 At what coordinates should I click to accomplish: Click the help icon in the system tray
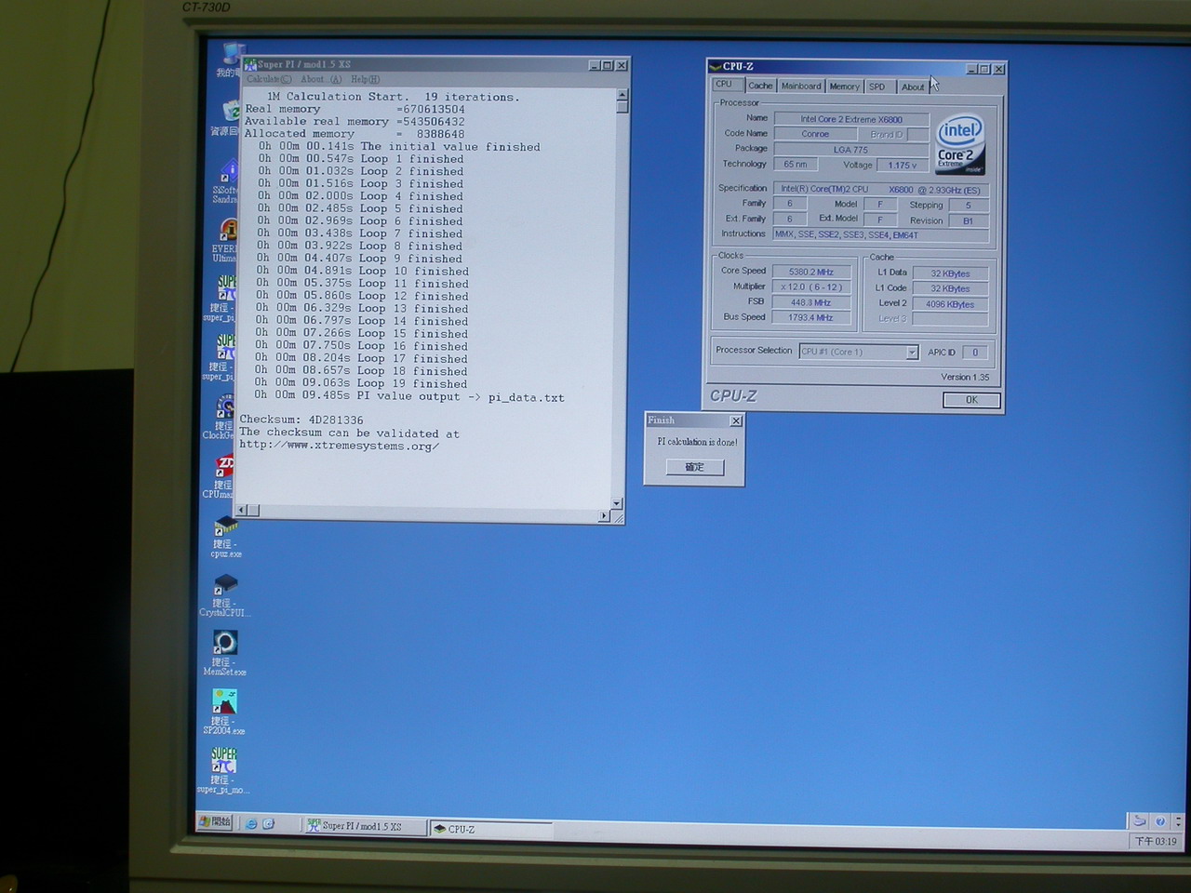(1159, 821)
